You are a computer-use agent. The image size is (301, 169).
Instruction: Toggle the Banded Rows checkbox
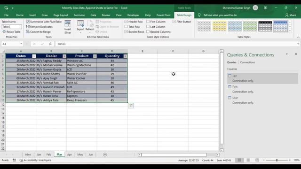(126, 31)
